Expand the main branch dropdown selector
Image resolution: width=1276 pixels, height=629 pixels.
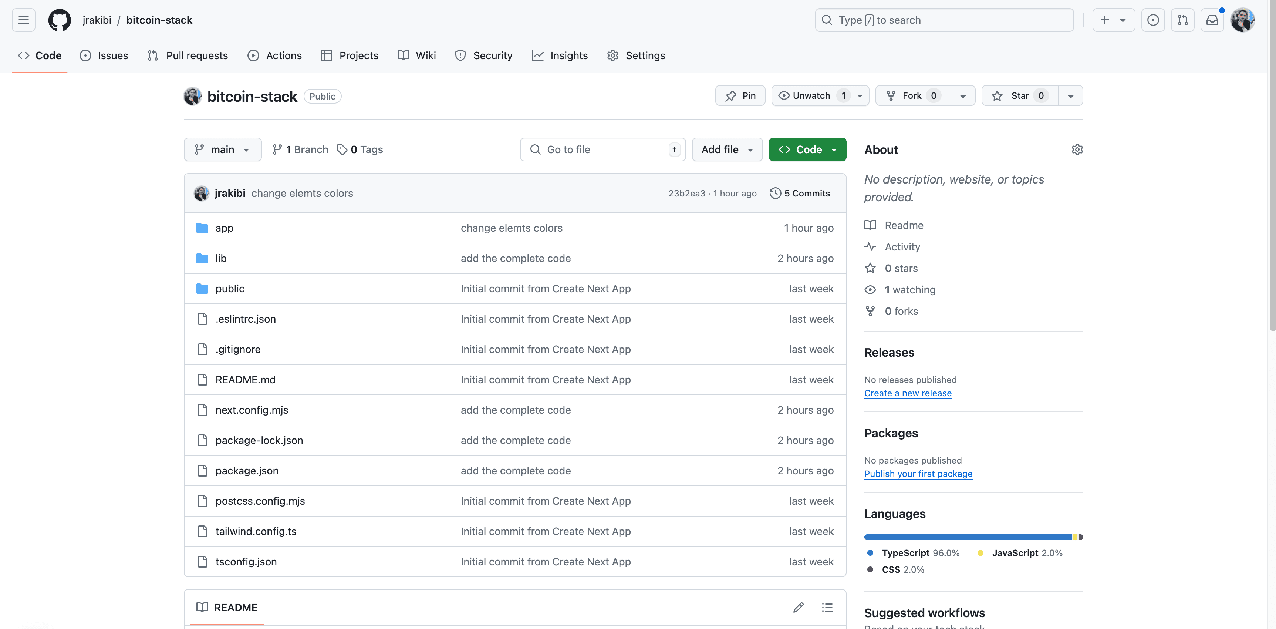(221, 149)
